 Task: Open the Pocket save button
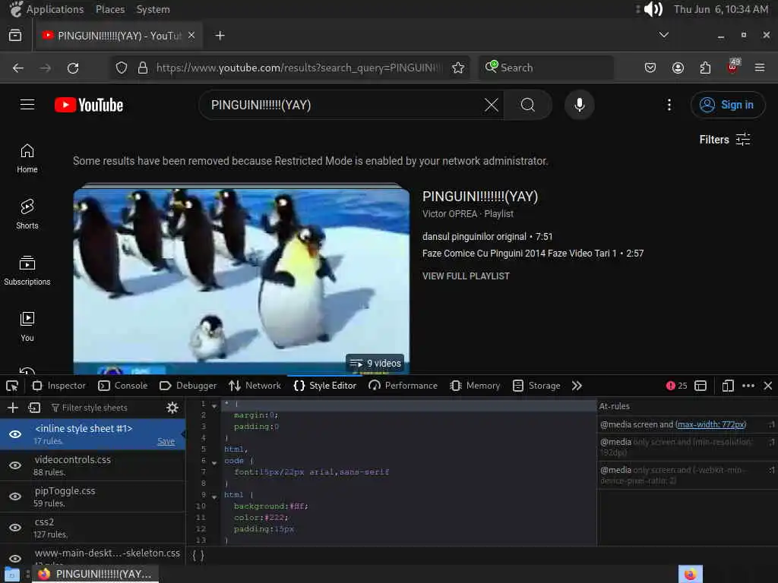(650, 68)
